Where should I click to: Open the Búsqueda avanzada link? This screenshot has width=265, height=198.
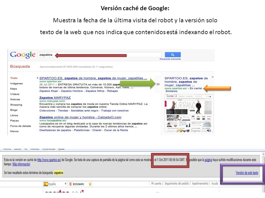[170, 59]
